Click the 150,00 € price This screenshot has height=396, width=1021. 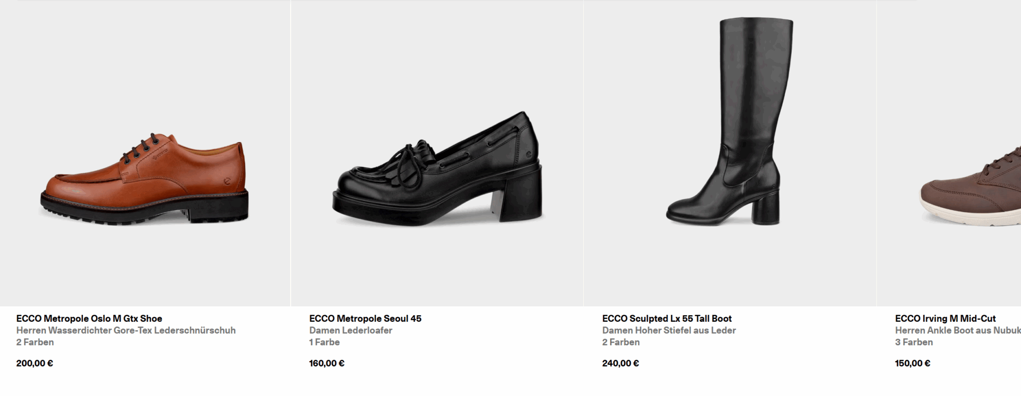[x=913, y=363]
